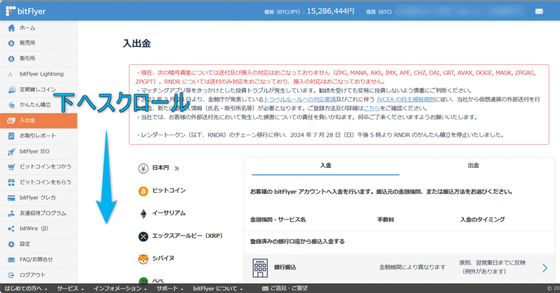
Task: Expand サポート footer menu
Action: point(170,289)
